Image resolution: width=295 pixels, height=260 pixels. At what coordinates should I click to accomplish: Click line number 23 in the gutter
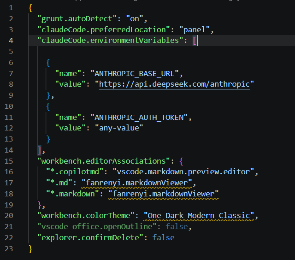pyautogui.click(x=9, y=249)
